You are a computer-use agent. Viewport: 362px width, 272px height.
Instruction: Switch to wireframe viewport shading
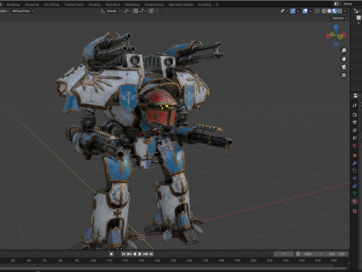click(324, 11)
